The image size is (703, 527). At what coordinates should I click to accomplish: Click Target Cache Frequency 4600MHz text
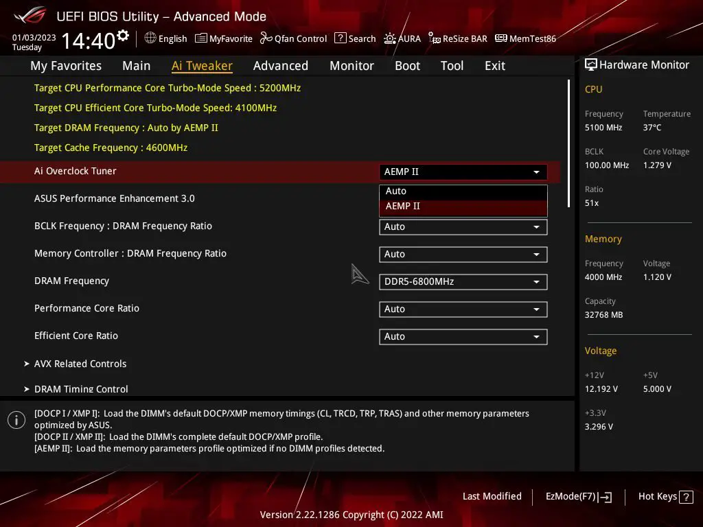[x=111, y=148]
